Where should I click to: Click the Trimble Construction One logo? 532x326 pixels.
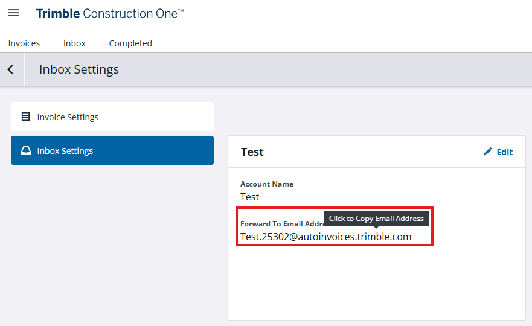[x=110, y=13]
